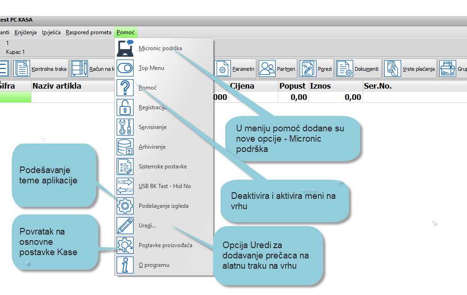Open the Izvješća menu
This screenshot has width=467, height=295.
point(51,32)
